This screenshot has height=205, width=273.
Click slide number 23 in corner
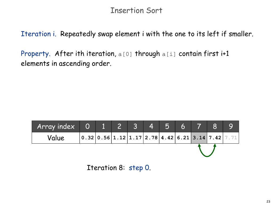(x=268, y=202)
